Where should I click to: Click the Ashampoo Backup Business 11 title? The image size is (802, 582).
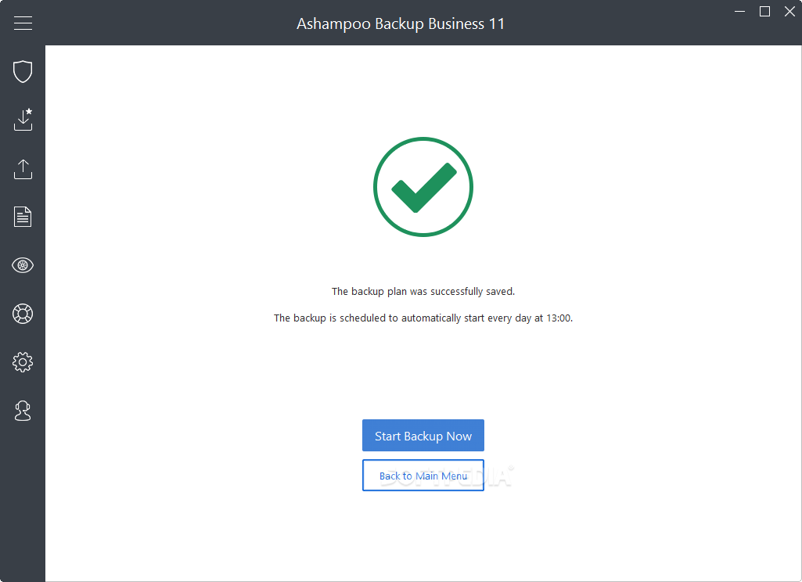[x=401, y=23]
